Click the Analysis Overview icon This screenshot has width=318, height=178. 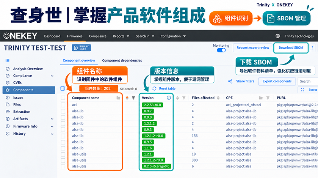[x=8, y=69]
